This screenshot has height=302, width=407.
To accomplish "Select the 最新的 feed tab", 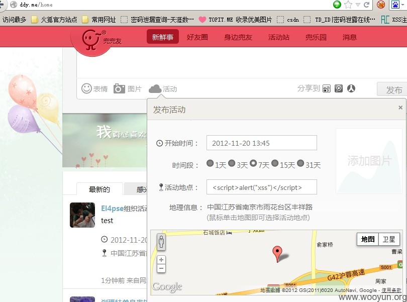I will pos(99,189).
